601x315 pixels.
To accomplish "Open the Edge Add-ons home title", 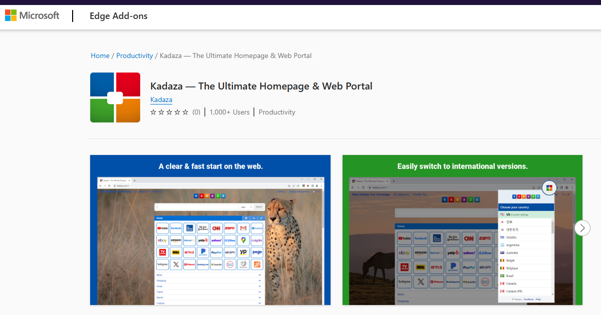I will point(119,15).
